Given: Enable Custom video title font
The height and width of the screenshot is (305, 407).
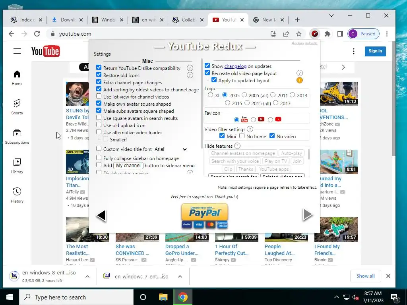Looking at the screenshot, I should (99, 149).
